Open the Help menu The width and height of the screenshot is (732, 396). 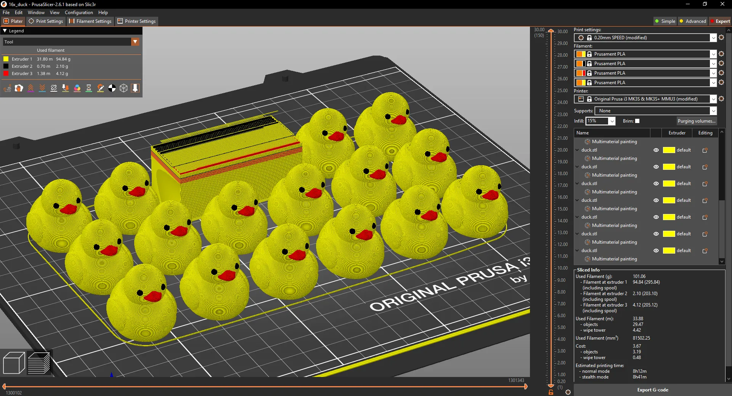103,13
